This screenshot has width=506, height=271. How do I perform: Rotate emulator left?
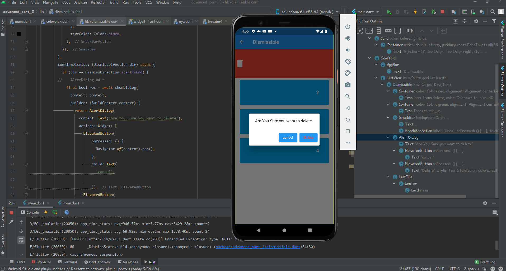coord(348,62)
